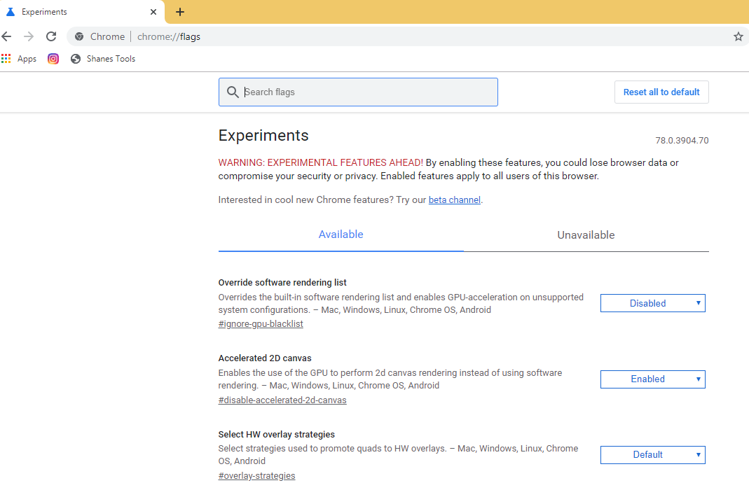Click Reset all to default
749x490 pixels.
[x=661, y=92]
